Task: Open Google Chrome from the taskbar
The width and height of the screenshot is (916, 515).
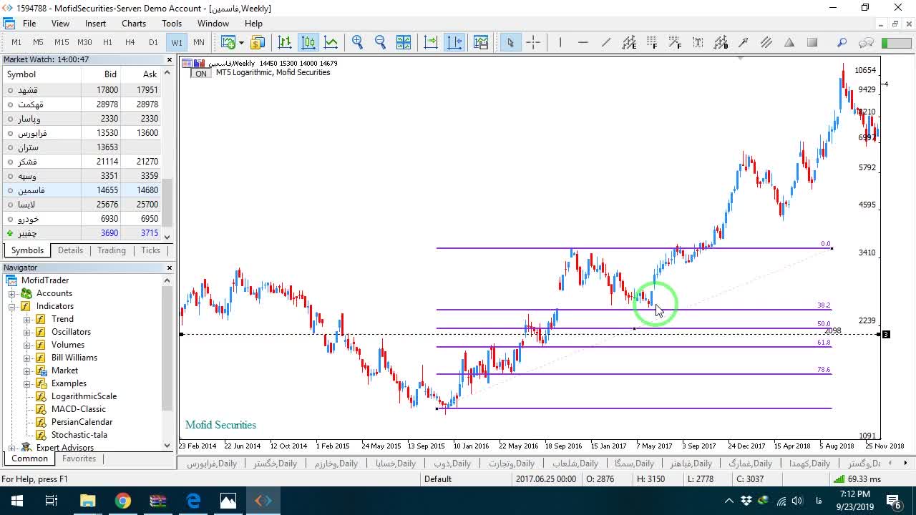Action: point(123,501)
